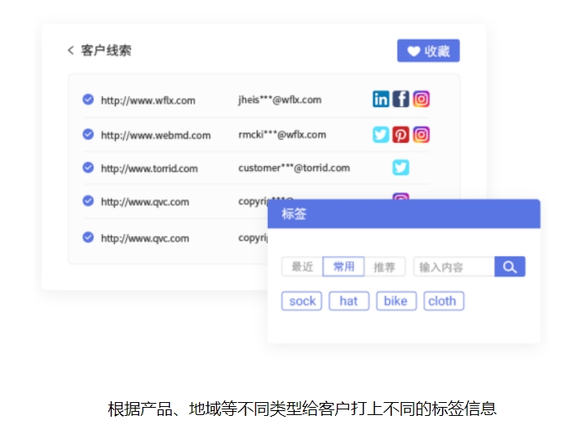
Task: Open link http://www.wflx.com
Action: point(148,101)
